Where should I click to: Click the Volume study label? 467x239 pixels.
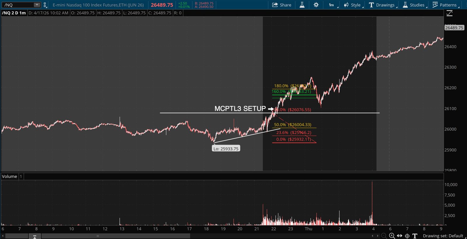point(10,176)
